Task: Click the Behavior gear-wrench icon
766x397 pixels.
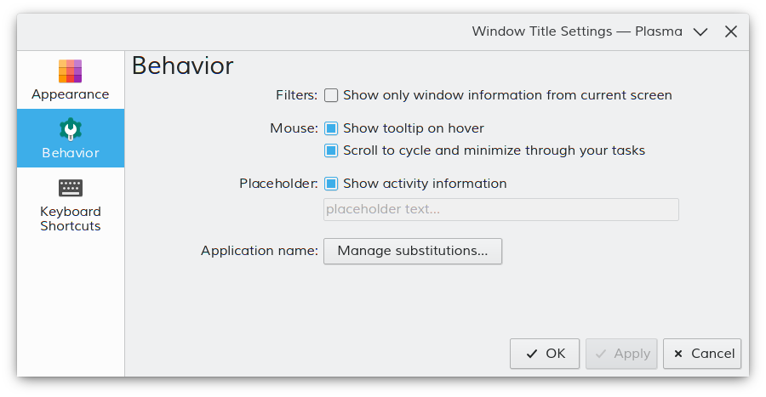Action: point(71,130)
